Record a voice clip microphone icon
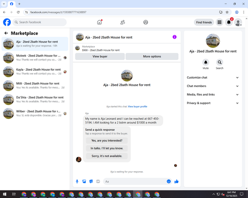Image resolution: width=248 pixels, height=198 pixels. pos(77,182)
